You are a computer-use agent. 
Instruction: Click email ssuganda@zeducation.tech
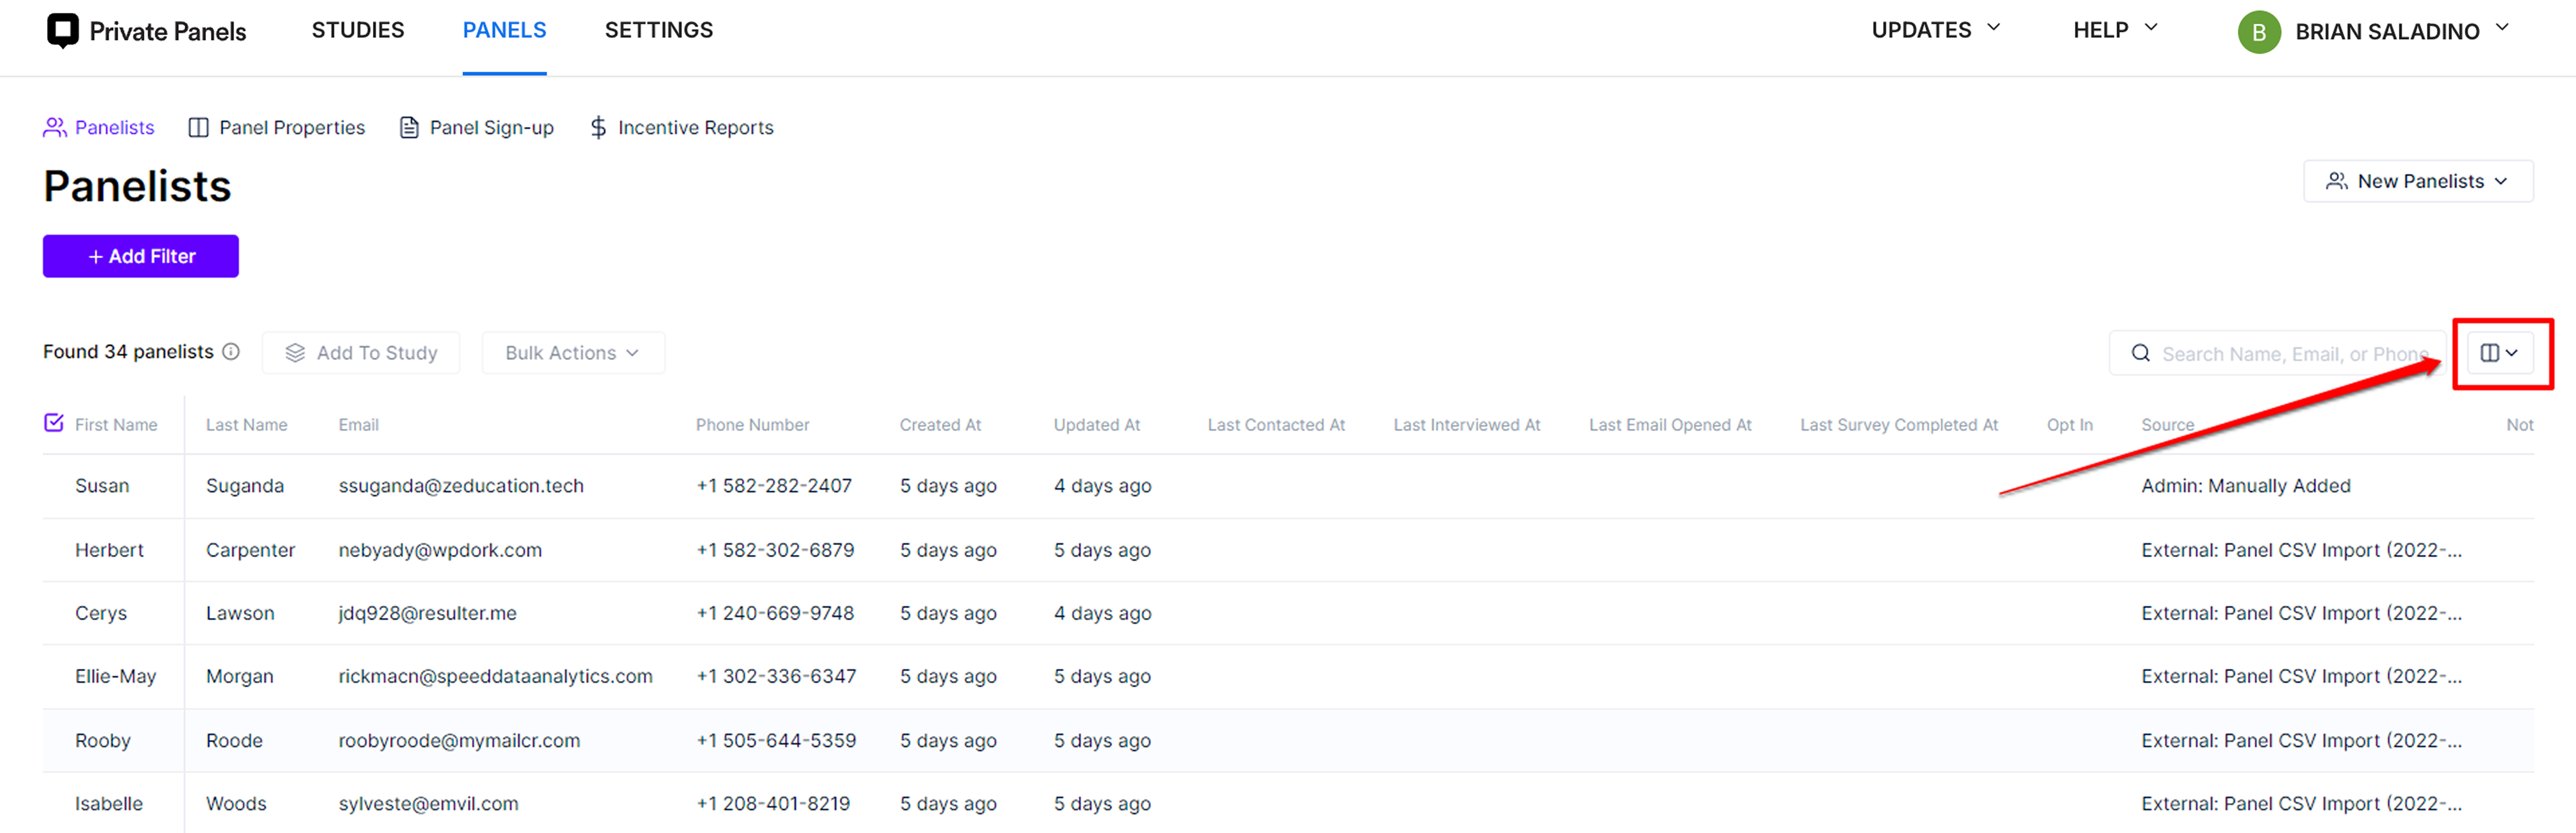(x=461, y=486)
